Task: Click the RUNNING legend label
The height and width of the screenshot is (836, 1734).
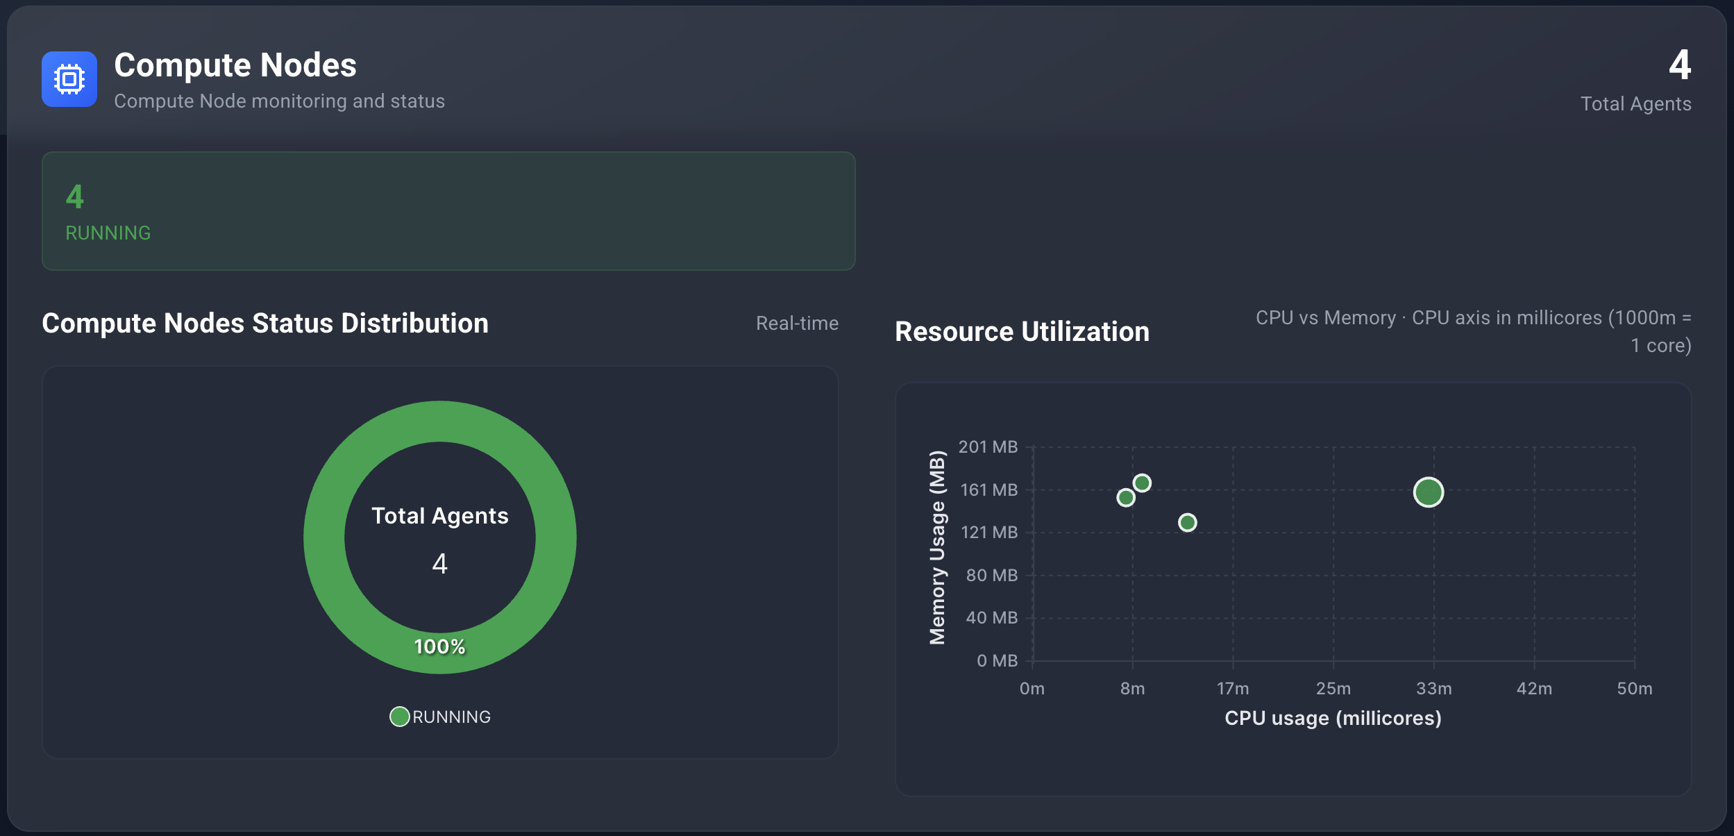Action: pyautogui.click(x=452, y=717)
